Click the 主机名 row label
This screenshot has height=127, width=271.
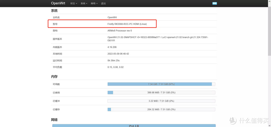pyautogui.click(x=56, y=18)
